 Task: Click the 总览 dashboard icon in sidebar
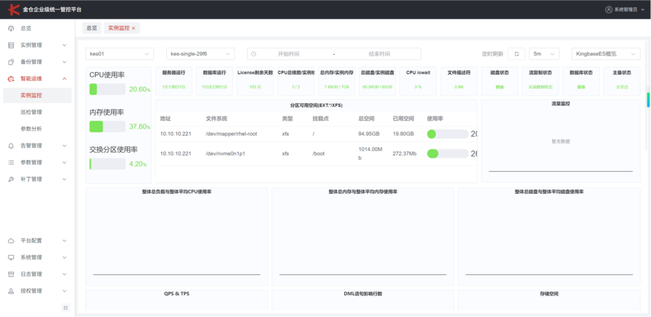coord(11,29)
